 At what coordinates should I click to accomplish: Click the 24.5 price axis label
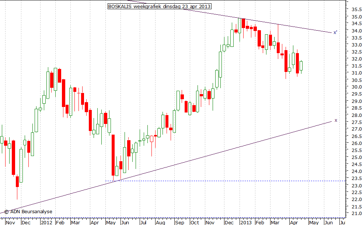pos(356,164)
